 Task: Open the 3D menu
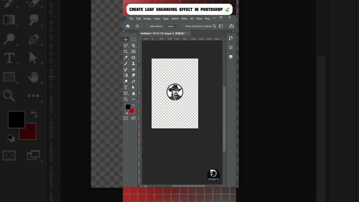click(192, 19)
